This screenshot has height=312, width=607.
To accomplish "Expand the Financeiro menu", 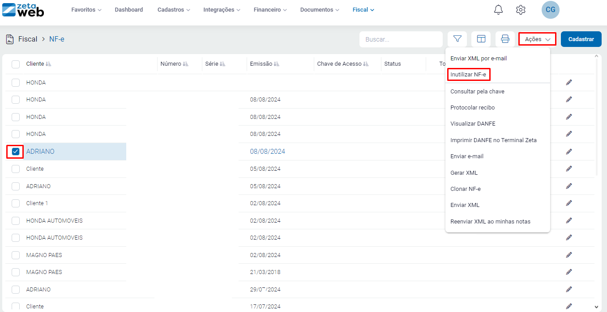I will (x=270, y=10).
